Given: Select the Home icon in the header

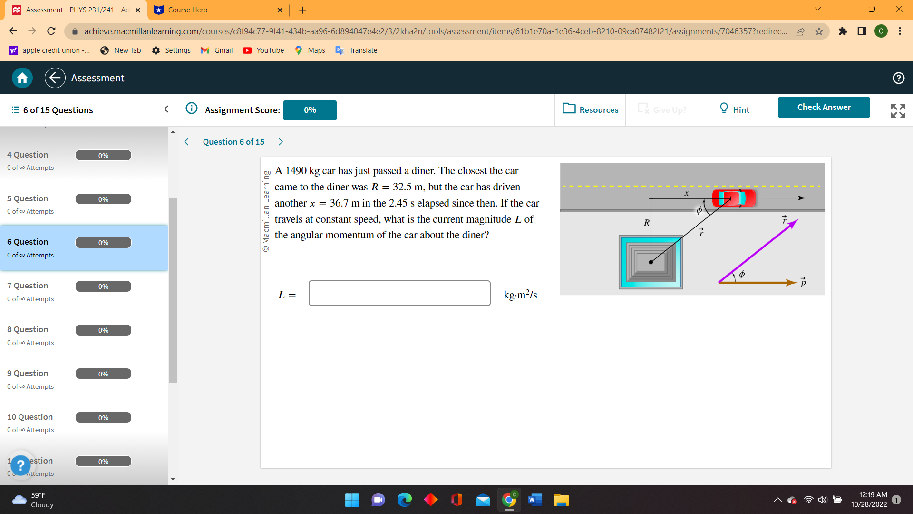Looking at the screenshot, I should pyautogui.click(x=22, y=78).
